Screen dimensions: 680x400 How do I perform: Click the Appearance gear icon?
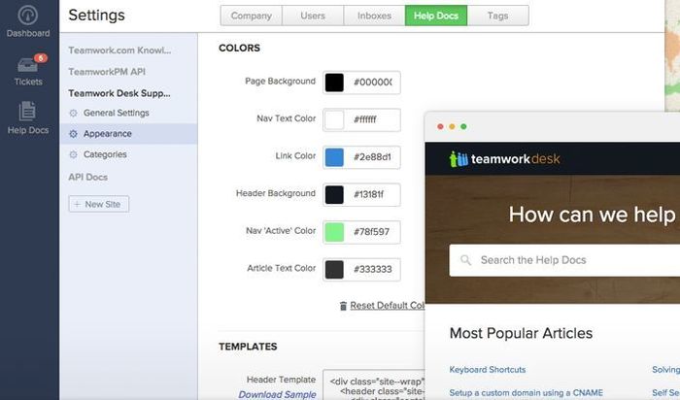coord(73,134)
